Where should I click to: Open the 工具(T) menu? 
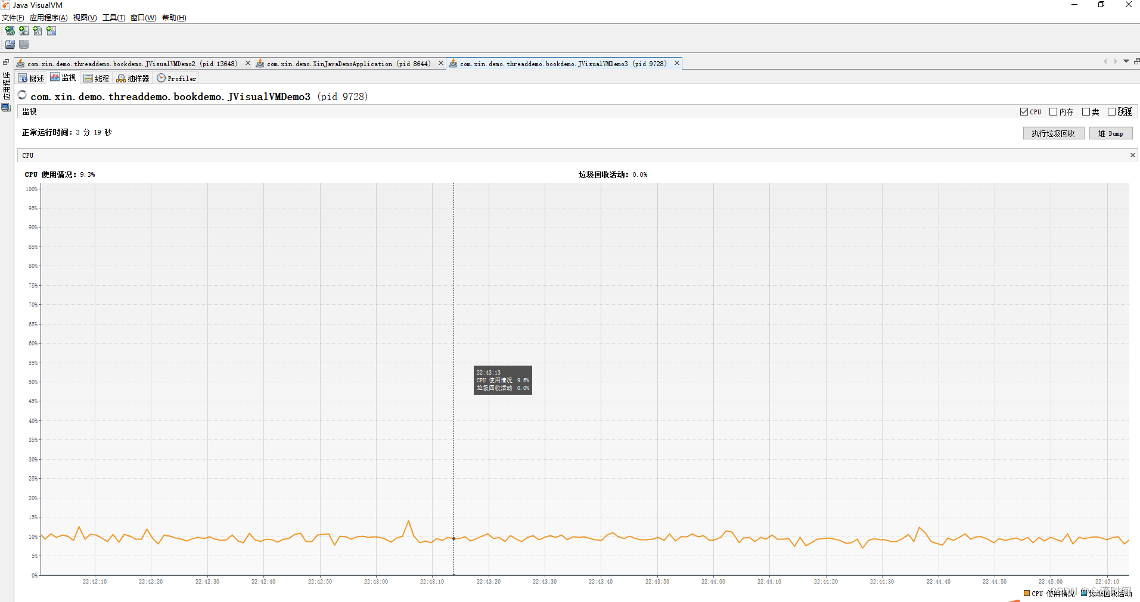click(x=114, y=18)
